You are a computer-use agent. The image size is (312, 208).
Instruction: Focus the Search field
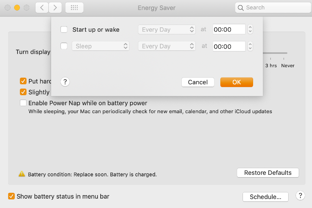click(x=273, y=8)
